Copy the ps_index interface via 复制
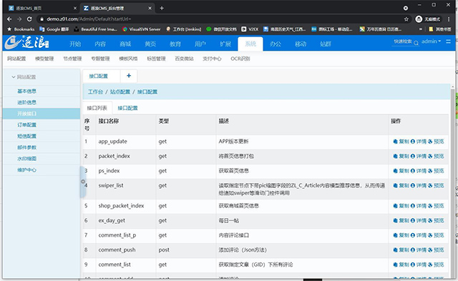This screenshot has height=281, width=458. coord(401,171)
